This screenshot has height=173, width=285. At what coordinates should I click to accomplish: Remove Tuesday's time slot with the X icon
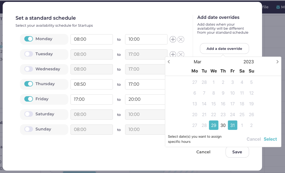tap(181, 54)
